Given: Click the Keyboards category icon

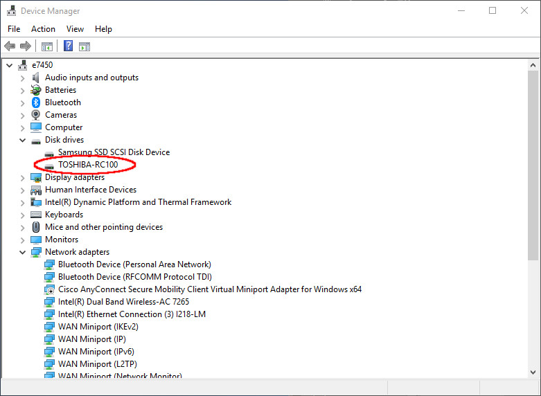Looking at the screenshot, I should pos(36,215).
